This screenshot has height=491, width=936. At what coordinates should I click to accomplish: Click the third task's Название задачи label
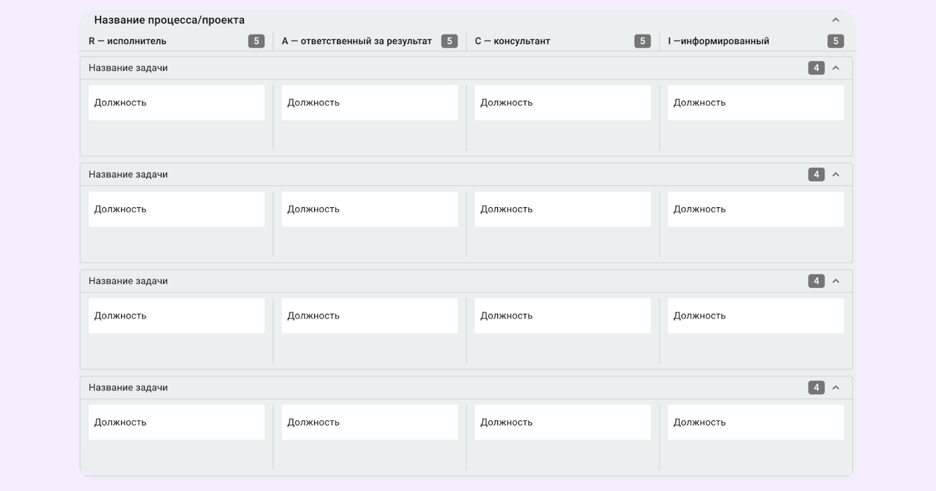coord(128,281)
